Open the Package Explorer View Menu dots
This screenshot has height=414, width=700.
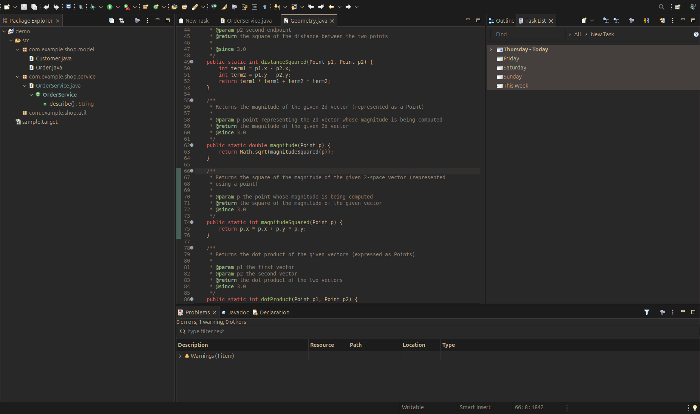(x=147, y=20)
